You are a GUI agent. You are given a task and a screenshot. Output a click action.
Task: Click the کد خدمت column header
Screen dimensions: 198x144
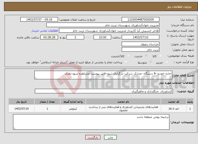(174, 102)
